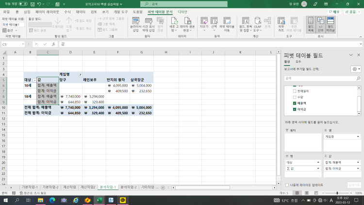The width and height of the screenshot is (364, 205).
Task: Toggle the Field Headers display button
Action: 330,22
